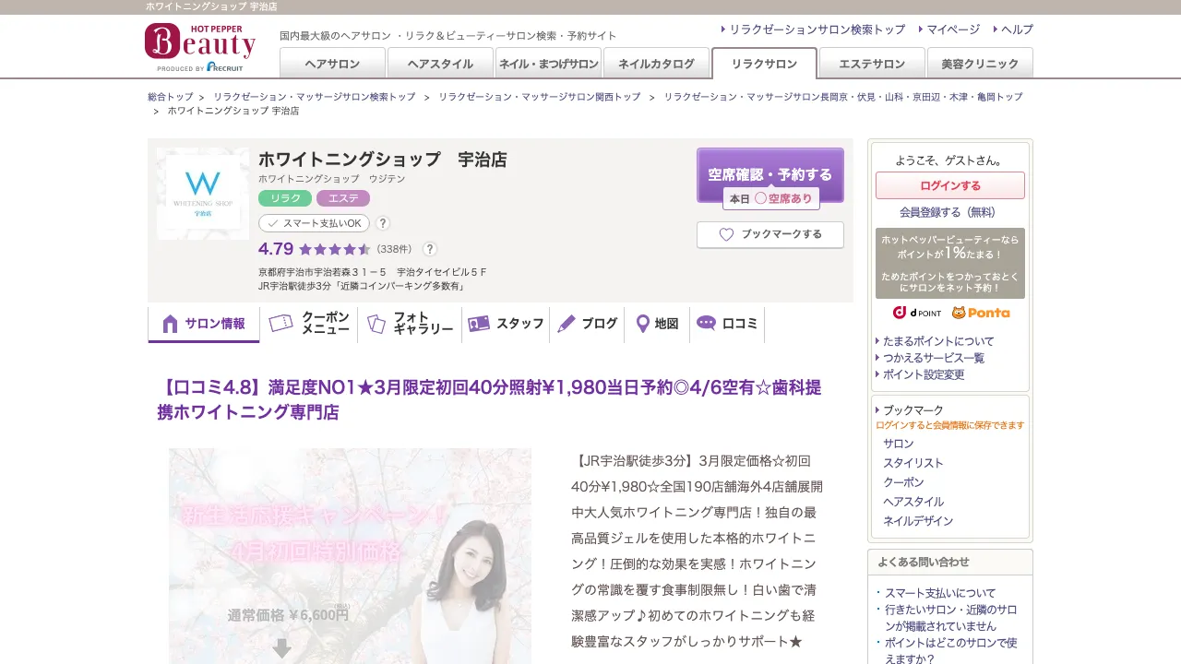Open サロン bookmark link
The image size is (1181, 664).
[899, 444]
